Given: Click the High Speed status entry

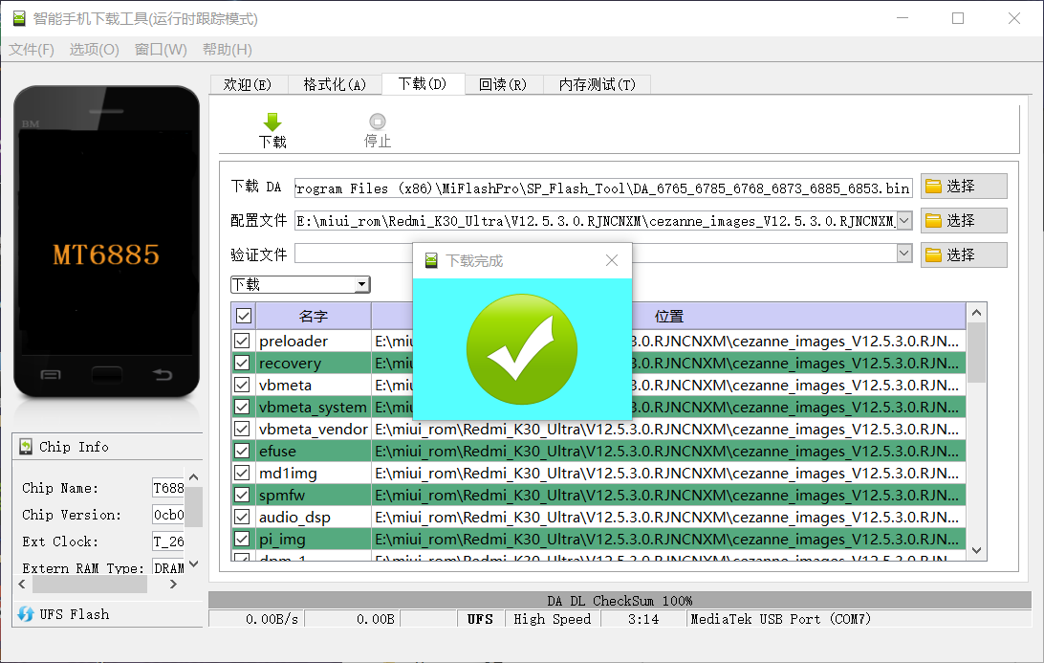Looking at the screenshot, I should pos(552,619).
